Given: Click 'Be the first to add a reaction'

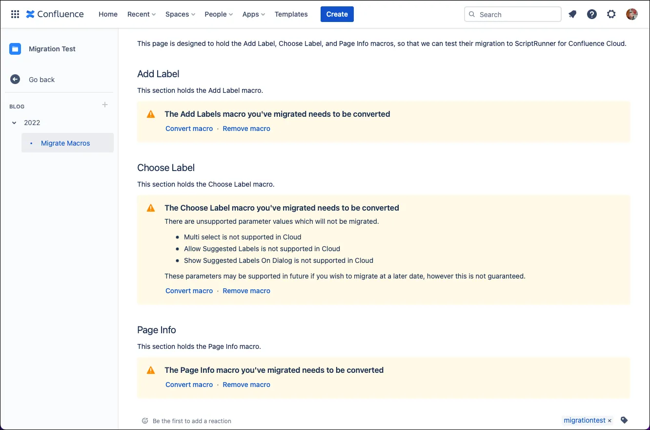Looking at the screenshot, I should [192, 421].
